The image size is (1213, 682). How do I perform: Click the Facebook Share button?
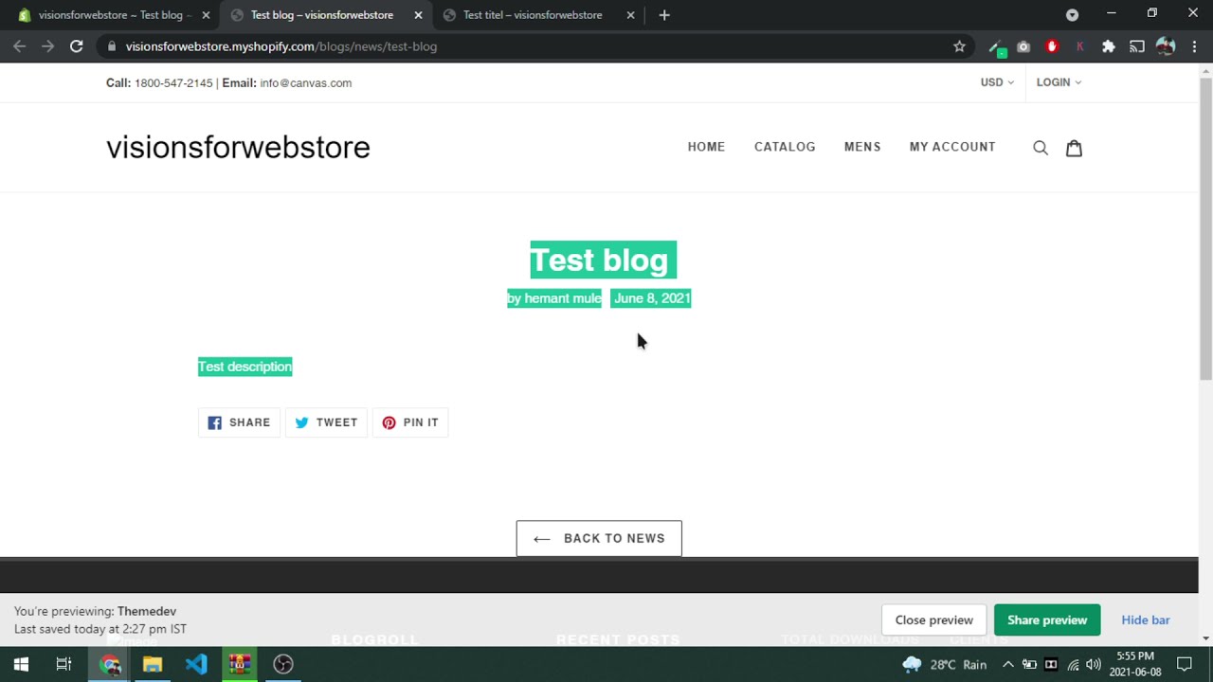pos(239,422)
